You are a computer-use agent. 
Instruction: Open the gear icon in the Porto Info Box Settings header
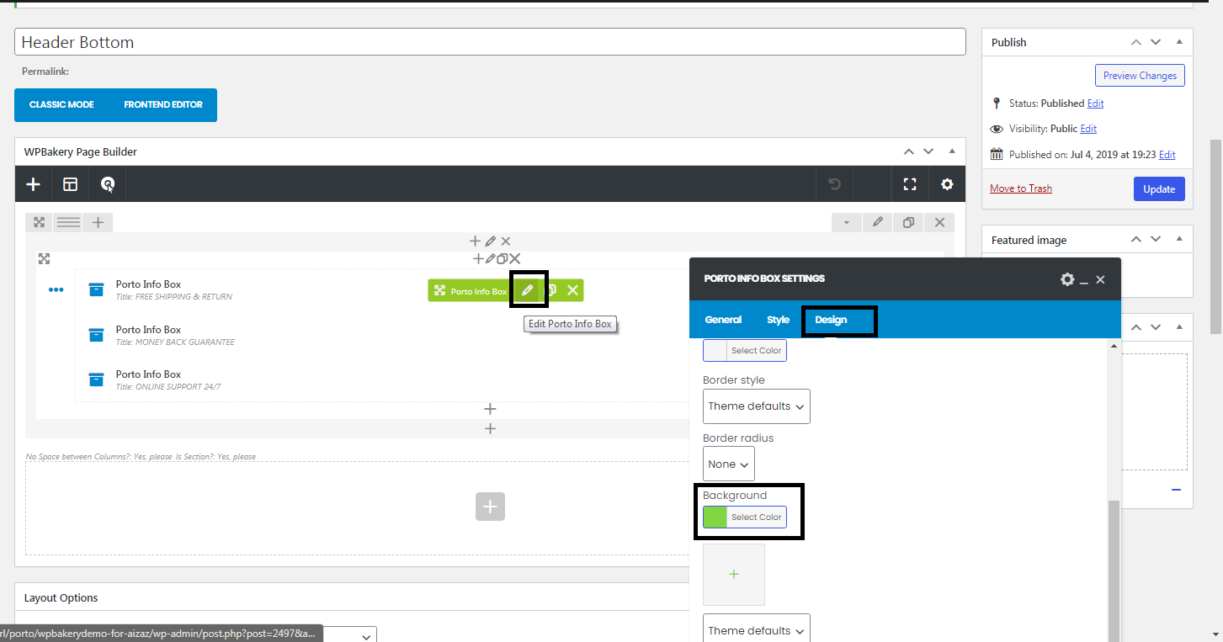[x=1067, y=279]
